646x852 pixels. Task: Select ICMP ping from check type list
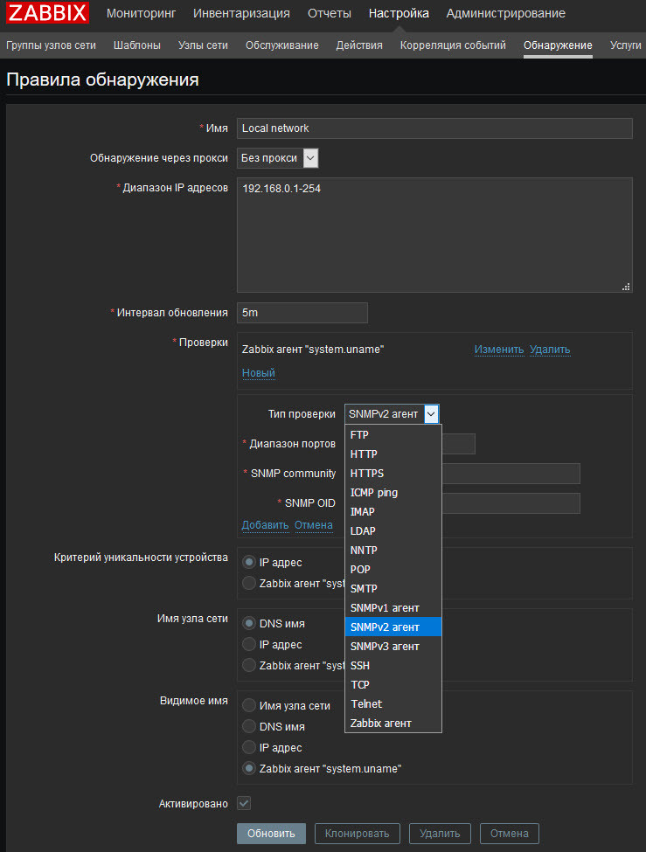click(x=374, y=493)
